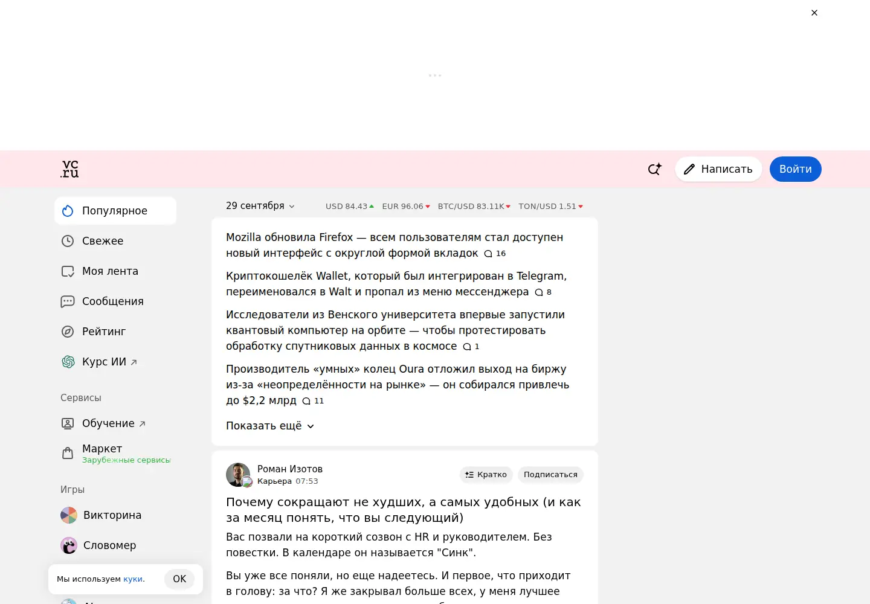Click the clock icon next to Свежее
Screen dimensions: 870x604
coord(68,241)
